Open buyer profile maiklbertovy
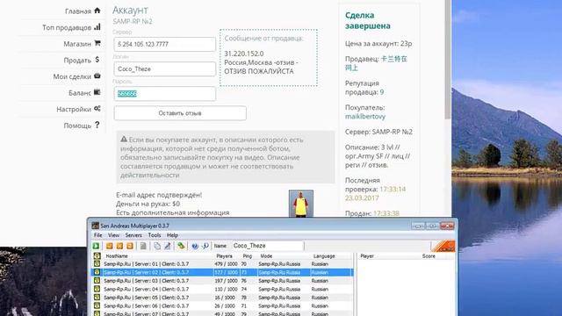 click(365, 117)
